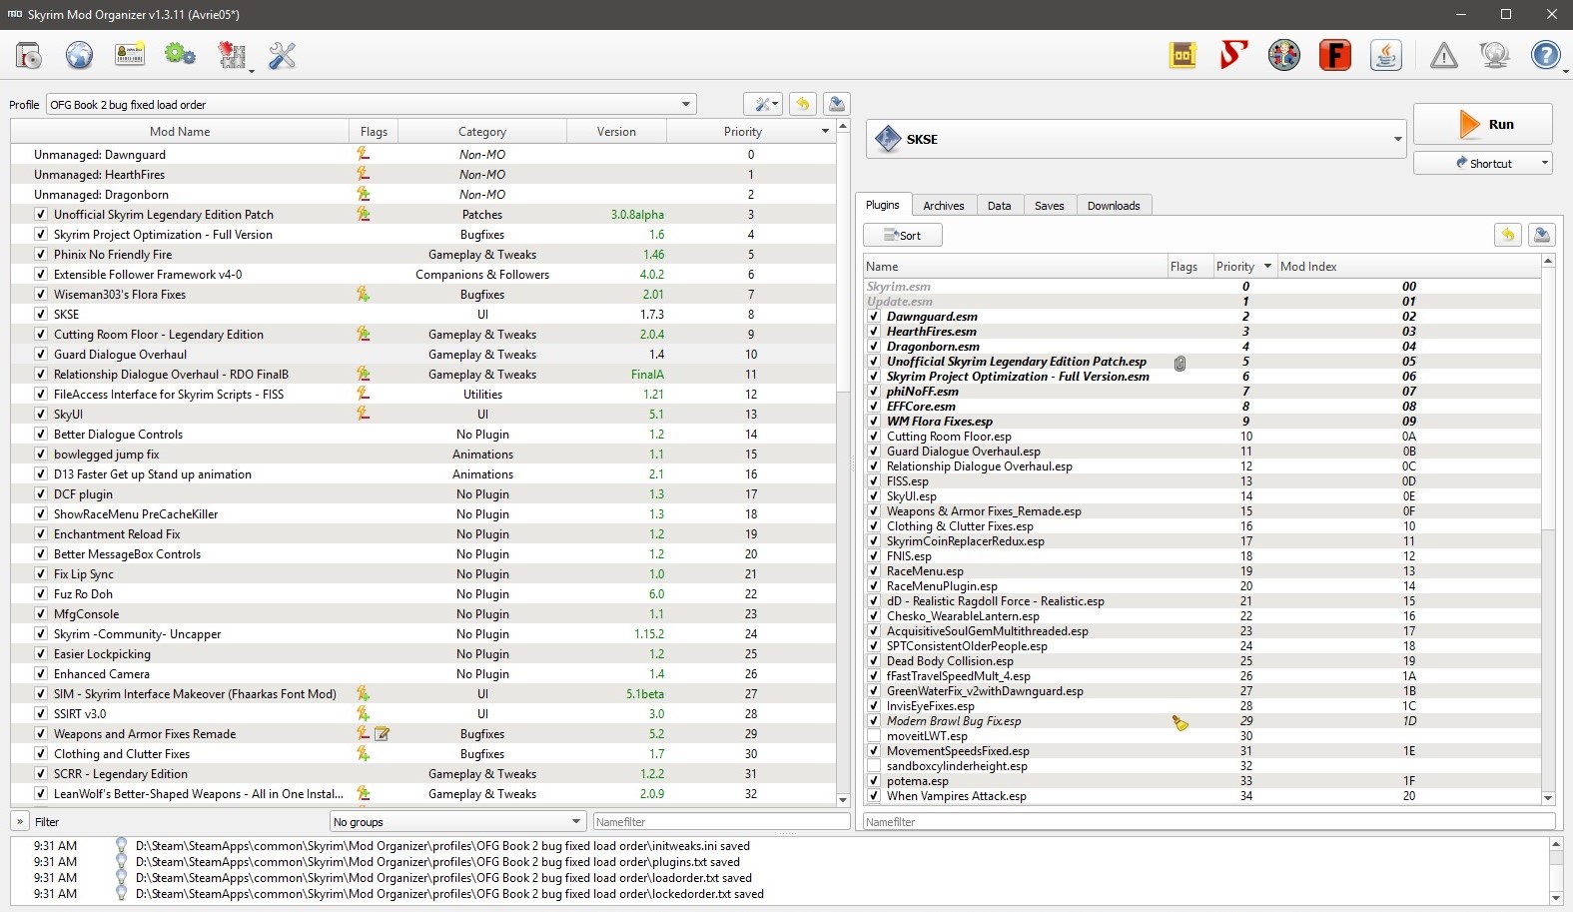The width and height of the screenshot is (1573, 912).
Task: Enable the sandboxcylinderheight.esp plugin
Action: pyautogui.click(x=874, y=766)
